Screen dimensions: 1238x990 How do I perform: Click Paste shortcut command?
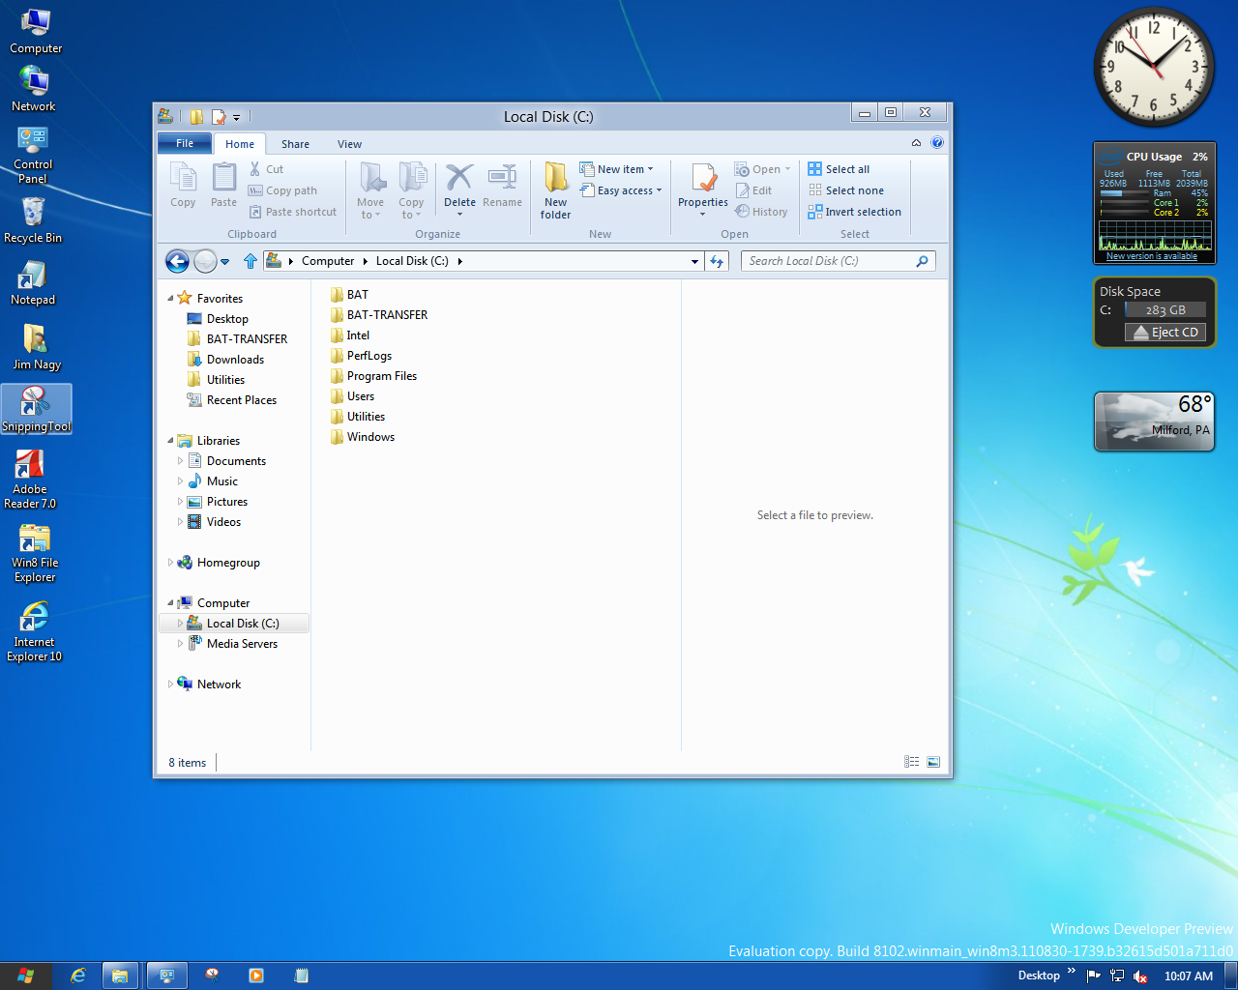coord(293,212)
